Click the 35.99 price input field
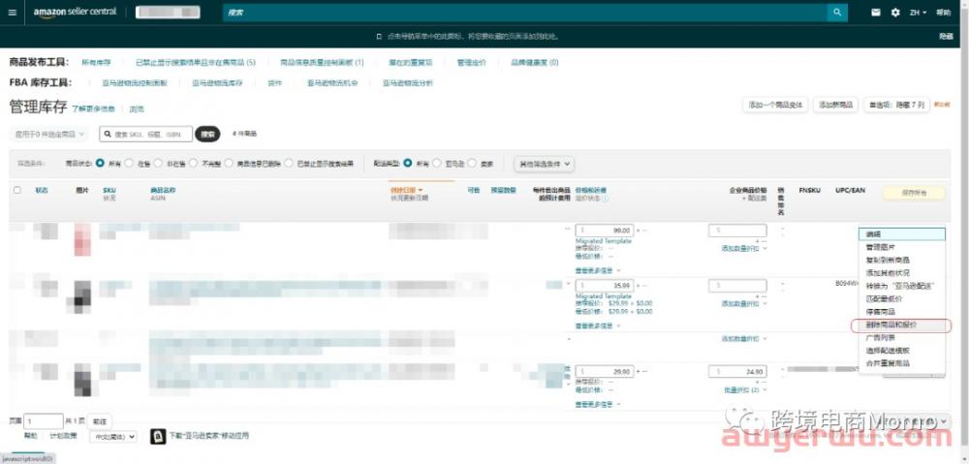 pyautogui.click(x=604, y=286)
